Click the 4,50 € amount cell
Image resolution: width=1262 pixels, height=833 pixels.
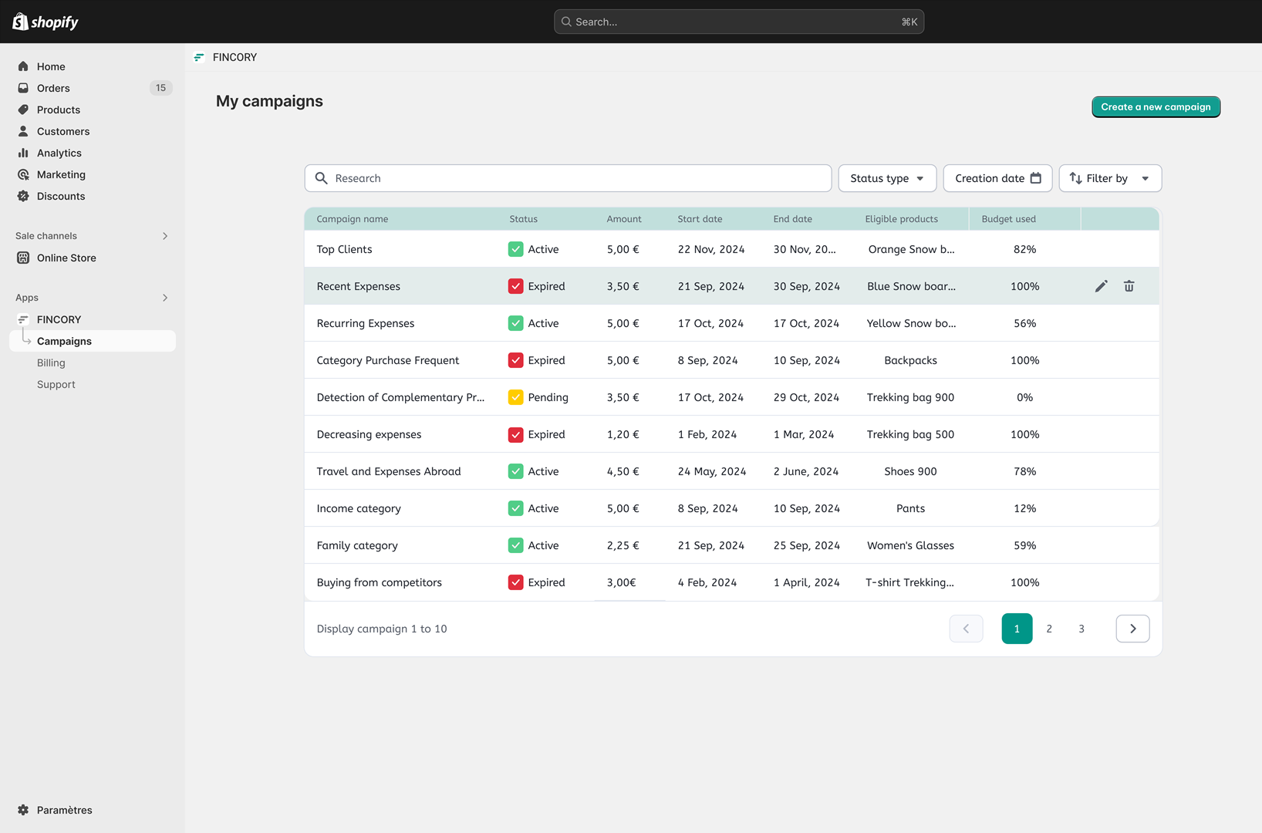(623, 471)
